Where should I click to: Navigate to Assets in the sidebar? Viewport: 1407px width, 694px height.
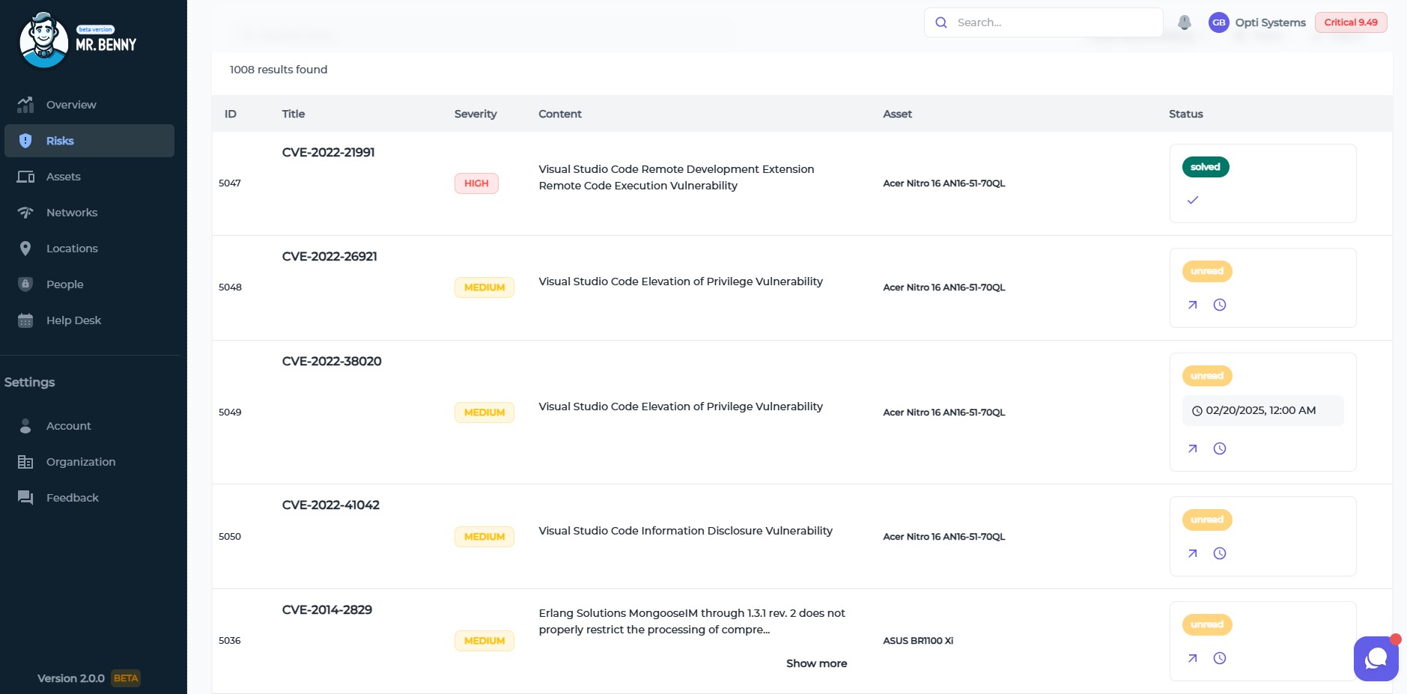pos(63,177)
